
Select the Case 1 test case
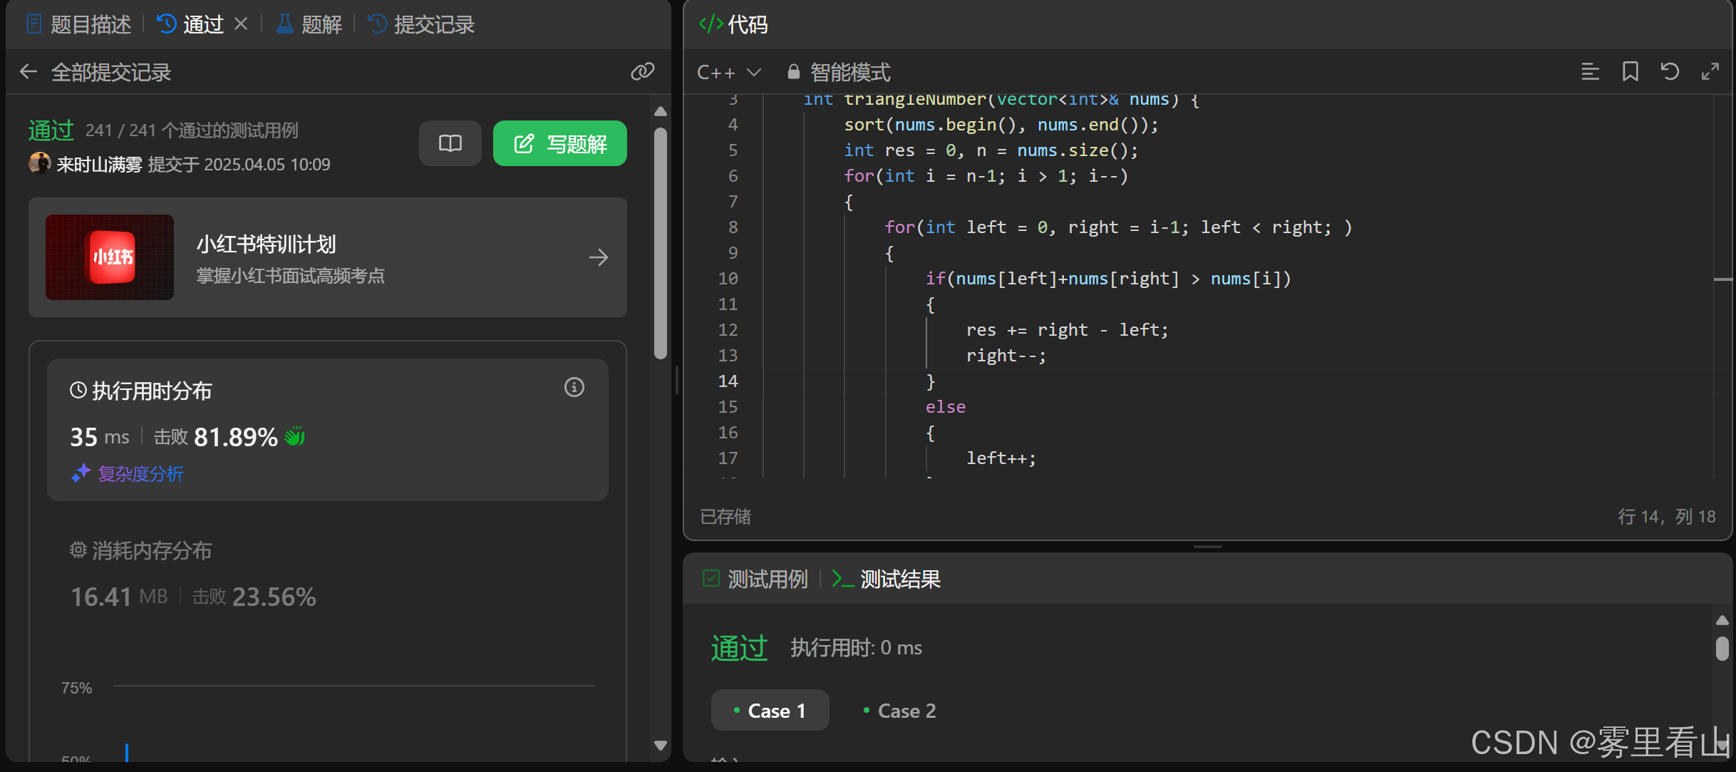[x=770, y=710]
